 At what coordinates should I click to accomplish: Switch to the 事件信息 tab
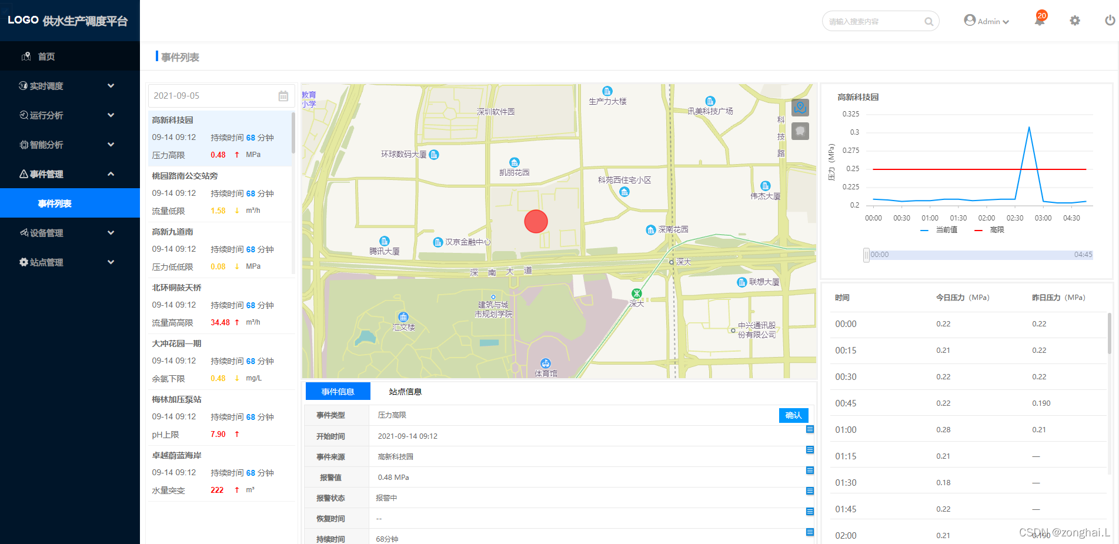[338, 392]
